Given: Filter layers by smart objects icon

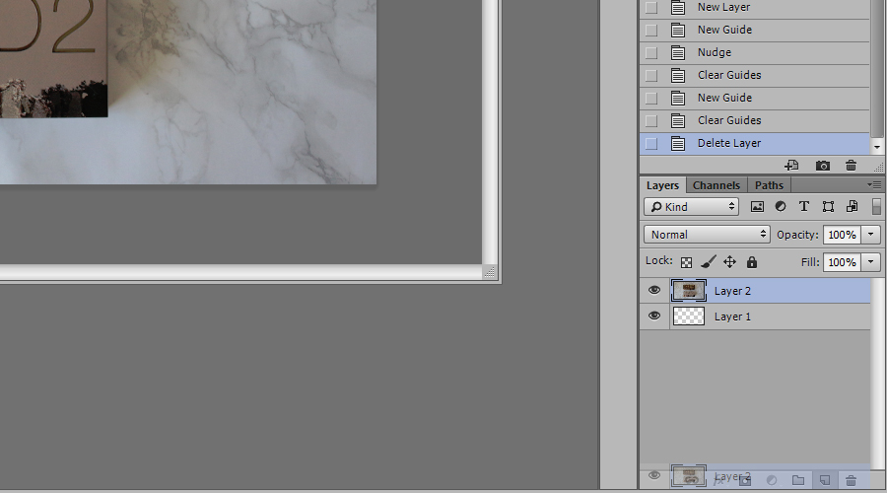Looking at the screenshot, I should (x=852, y=207).
